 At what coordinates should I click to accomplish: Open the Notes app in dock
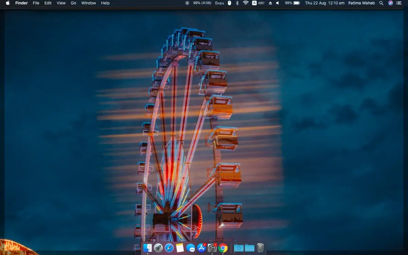tap(180, 248)
